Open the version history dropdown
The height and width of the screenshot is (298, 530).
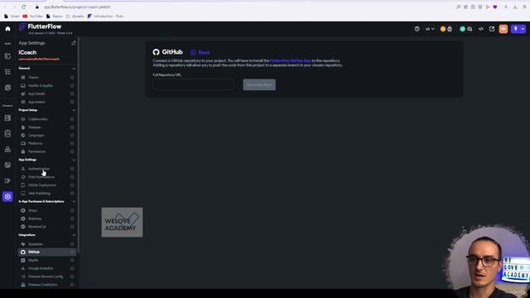430,29
